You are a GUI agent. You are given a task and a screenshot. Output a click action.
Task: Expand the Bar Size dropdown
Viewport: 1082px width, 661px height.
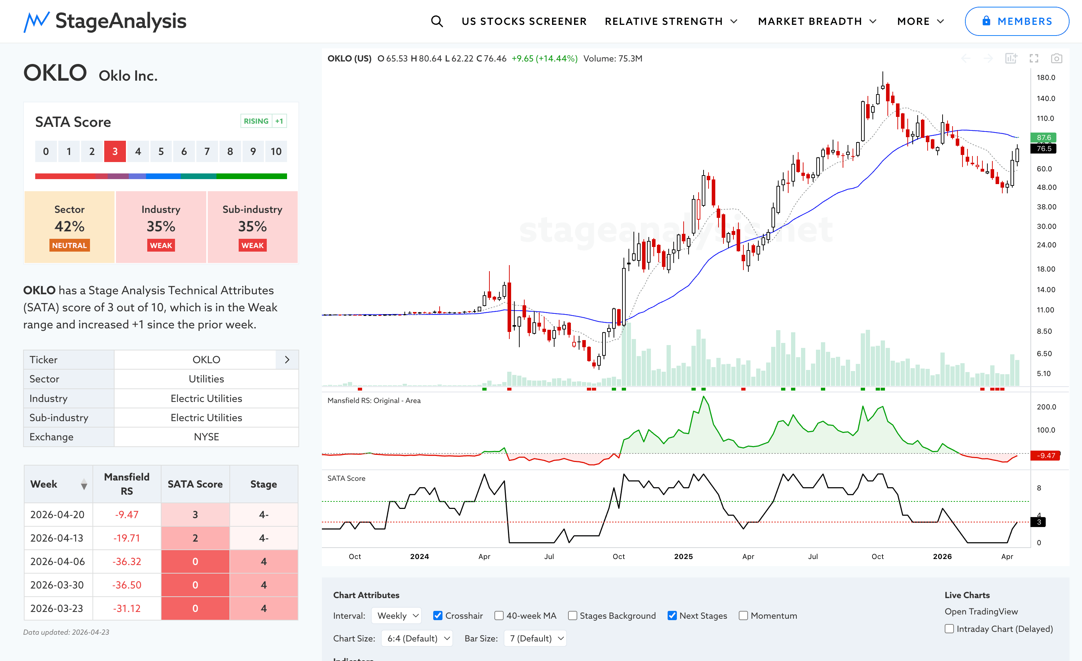[x=535, y=638]
